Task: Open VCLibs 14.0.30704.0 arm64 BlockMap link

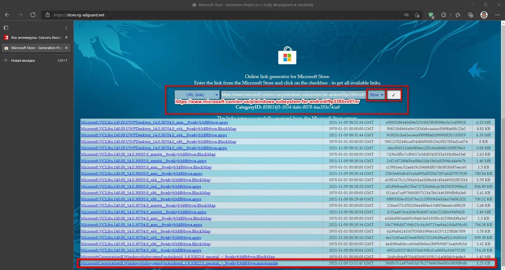Action: (148, 206)
